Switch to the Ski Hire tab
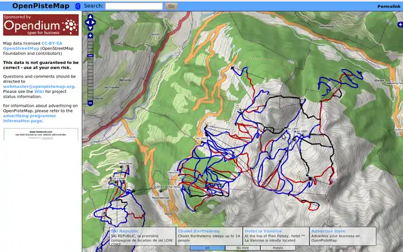The image size is (403, 252). tap(243, 248)
